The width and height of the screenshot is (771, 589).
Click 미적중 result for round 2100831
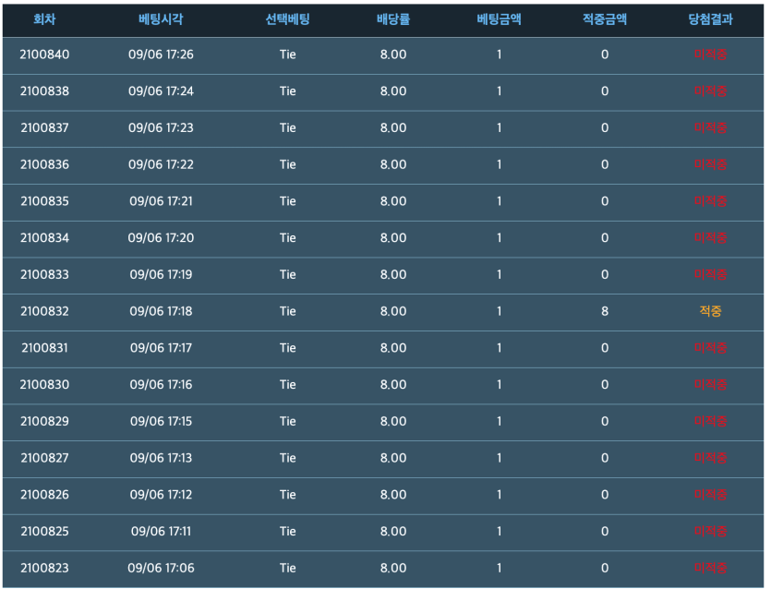pos(710,348)
